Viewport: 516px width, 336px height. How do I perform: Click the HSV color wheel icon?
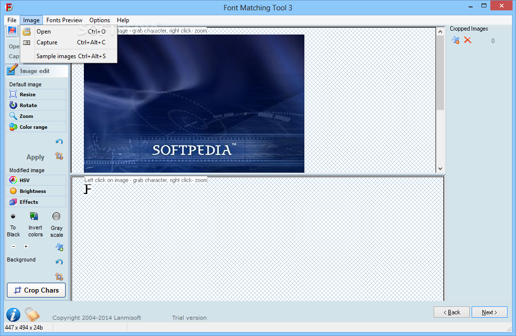pos(13,180)
